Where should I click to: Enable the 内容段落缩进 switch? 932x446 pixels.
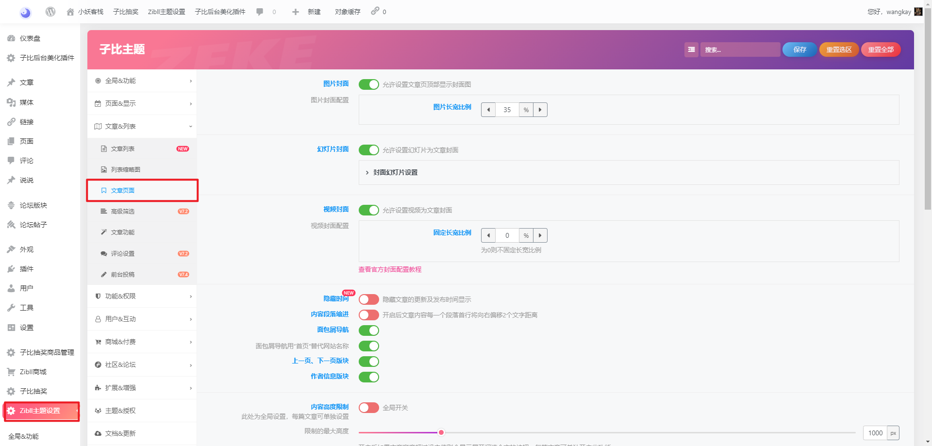(369, 315)
